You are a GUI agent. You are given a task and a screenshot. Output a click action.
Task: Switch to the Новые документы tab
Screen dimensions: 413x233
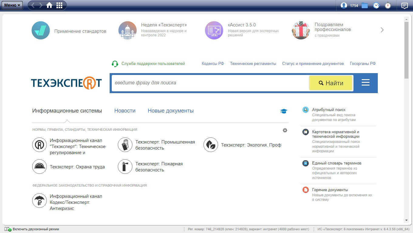[x=171, y=111]
